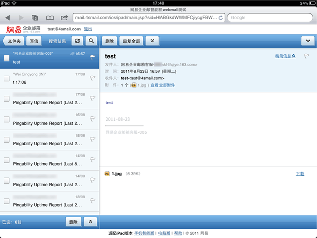
Task: Open Safari bookmarks book icon
Action: click(x=50, y=18)
